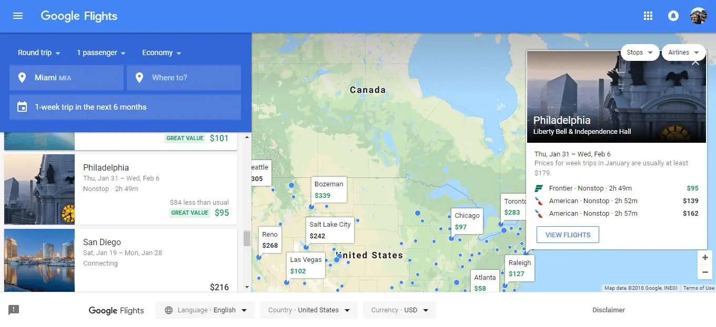The height and width of the screenshot is (327, 716).
Task: Click the Philadelphia photo in info card
Action: click(617, 97)
